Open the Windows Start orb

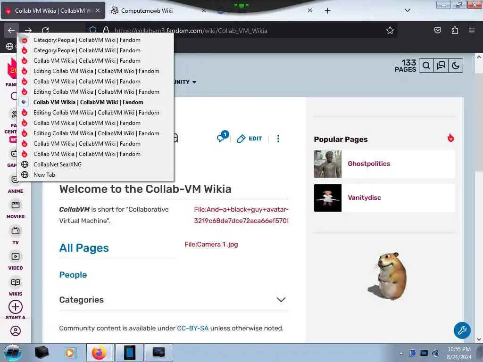[13, 353]
